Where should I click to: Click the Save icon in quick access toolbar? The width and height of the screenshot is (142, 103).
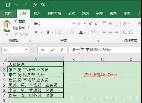pos(8,5)
